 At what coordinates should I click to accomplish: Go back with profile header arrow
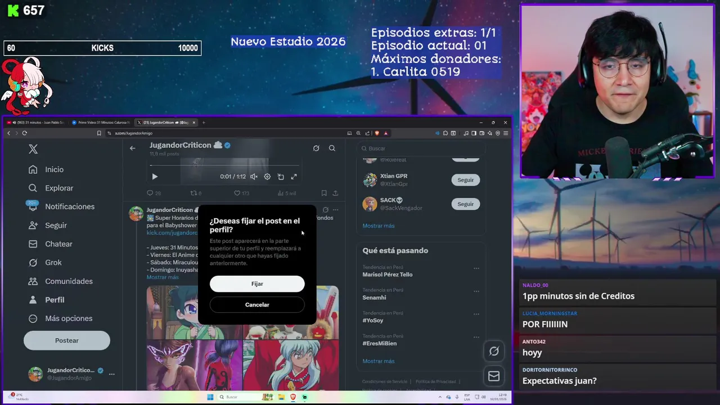(x=132, y=148)
